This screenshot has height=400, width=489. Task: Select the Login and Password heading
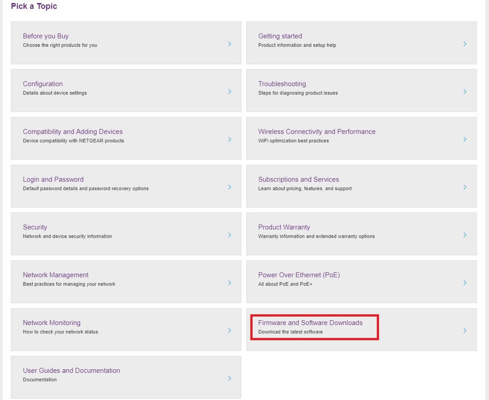[53, 179]
